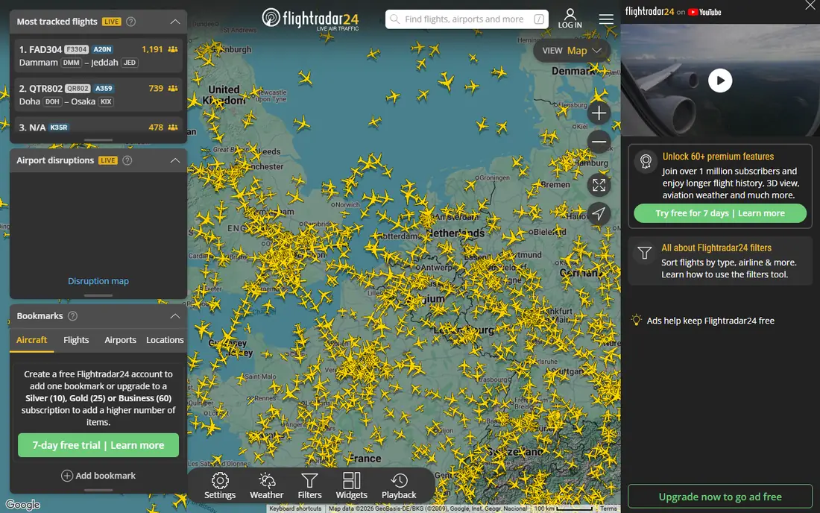Switch to the Flights bookmarks tab
This screenshot has height=513, width=820.
click(76, 340)
